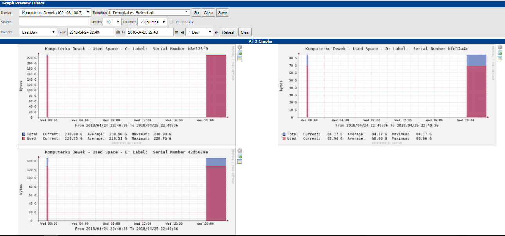Click the Clear button next to Refresh

pyautogui.click(x=245, y=32)
